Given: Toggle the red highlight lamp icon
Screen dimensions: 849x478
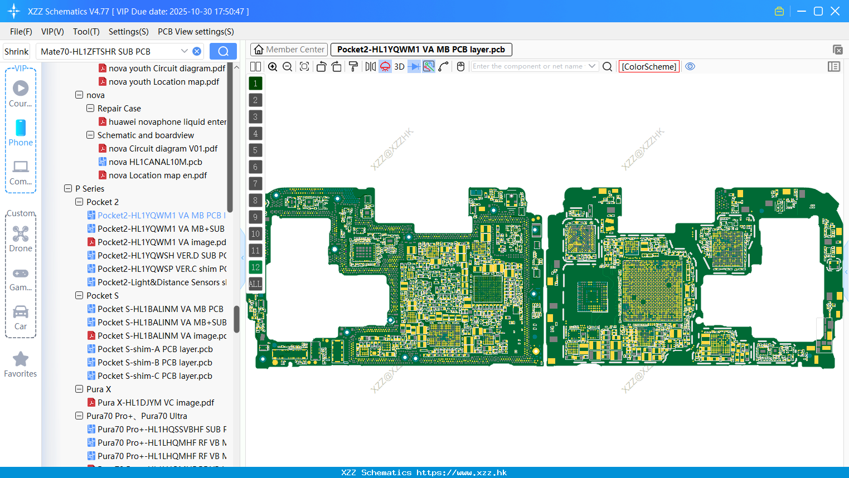Looking at the screenshot, I should (385, 66).
